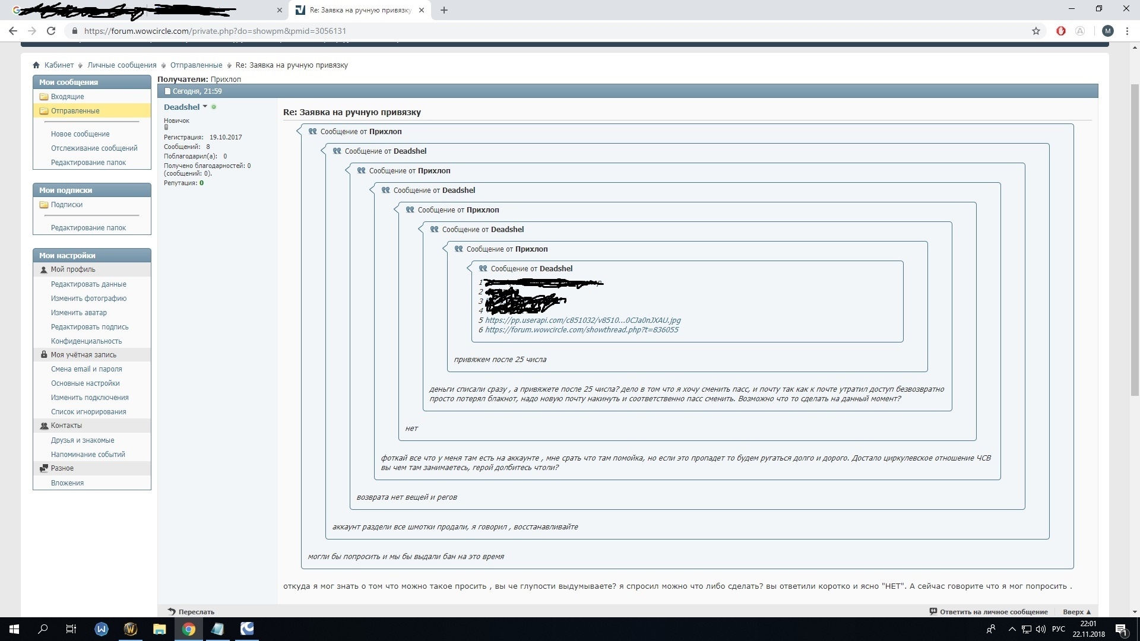Image resolution: width=1140 pixels, height=641 pixels.
Task: Open Отправленные in the sidebar
Action: [75, 111]
